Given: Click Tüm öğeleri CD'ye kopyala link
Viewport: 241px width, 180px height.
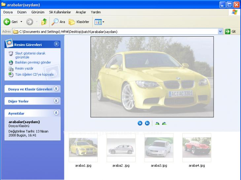Looking at the screenshot, I should pyautogui.click(x=34, y=74).
